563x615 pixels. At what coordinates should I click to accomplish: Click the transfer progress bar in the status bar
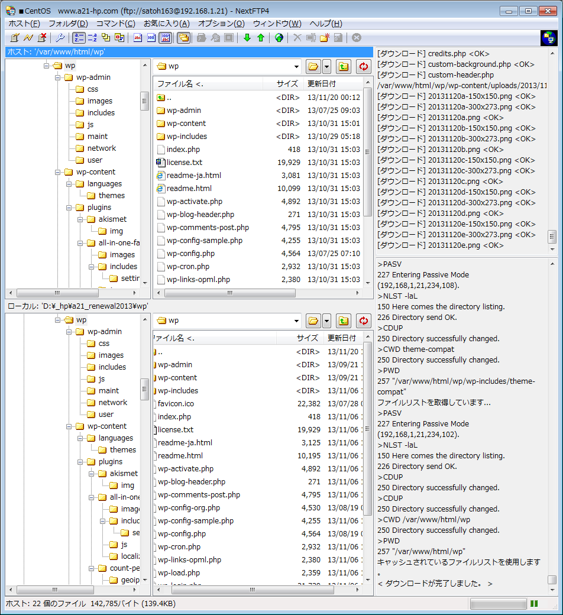(498, 603)
